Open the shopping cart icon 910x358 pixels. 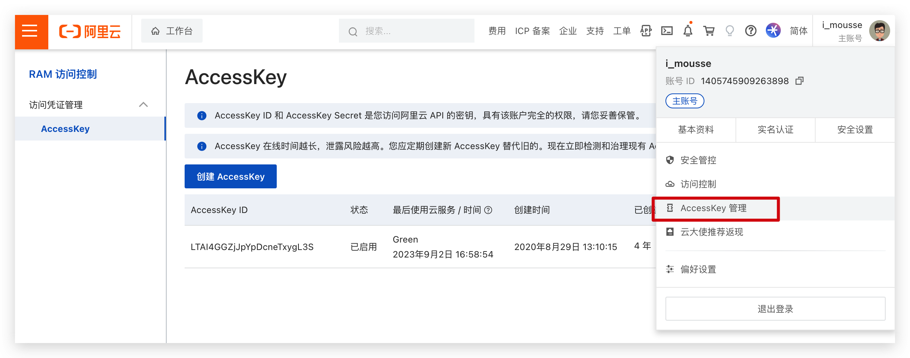[709, 31]
